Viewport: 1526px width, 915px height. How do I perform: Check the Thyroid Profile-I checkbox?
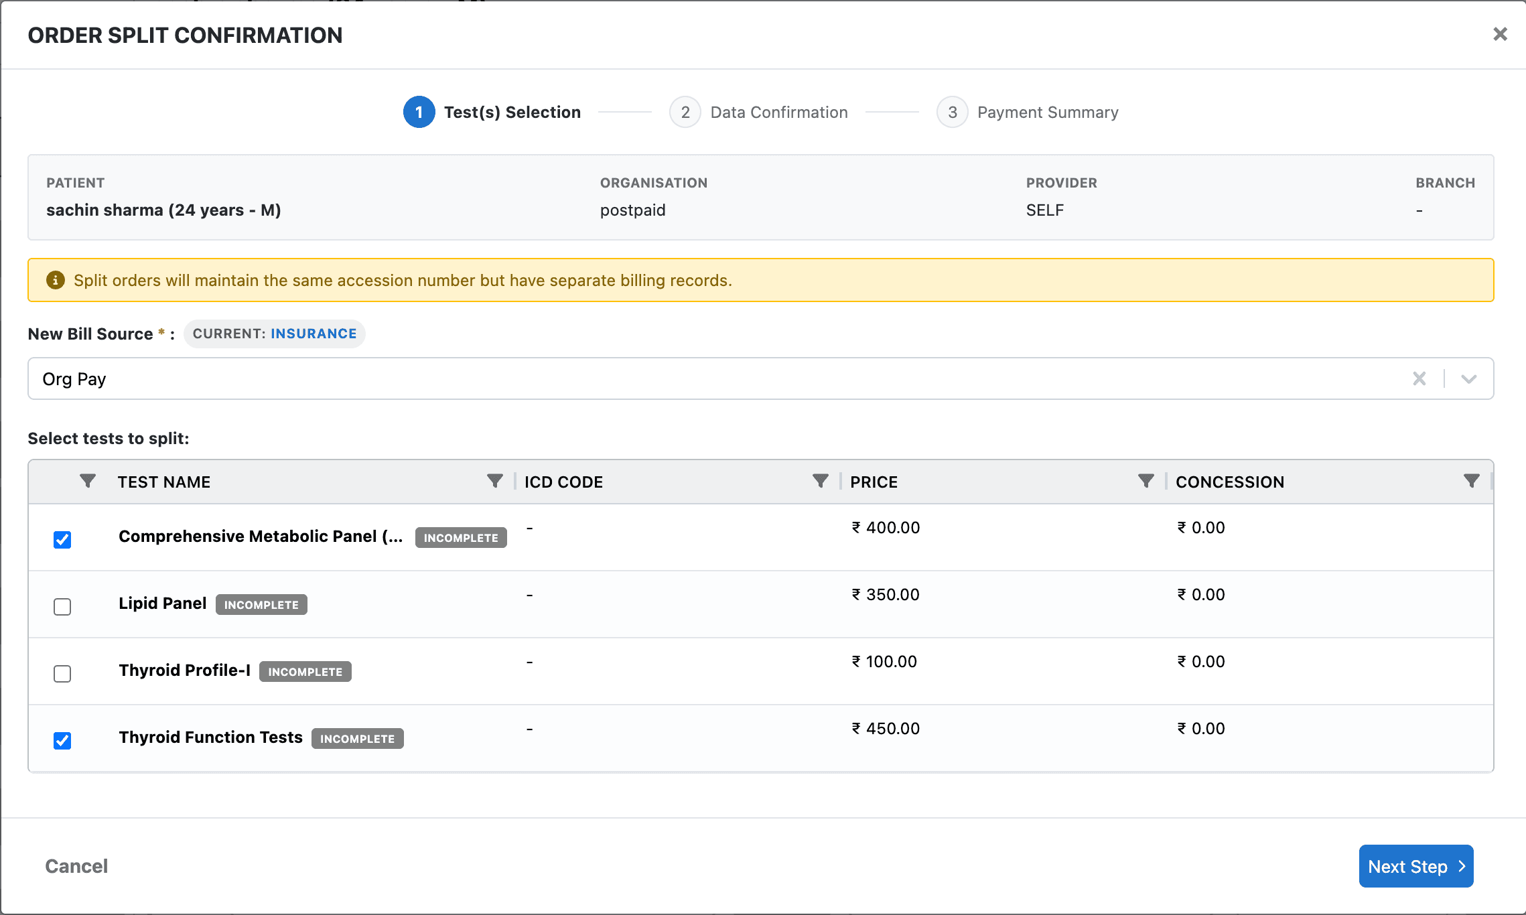tap(62, 673)
